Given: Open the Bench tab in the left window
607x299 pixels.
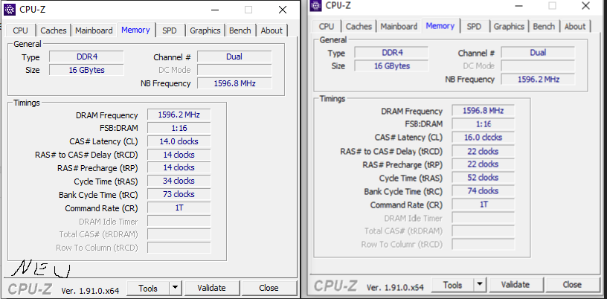Looking at the screenshot, I should (x=240, y=30).
